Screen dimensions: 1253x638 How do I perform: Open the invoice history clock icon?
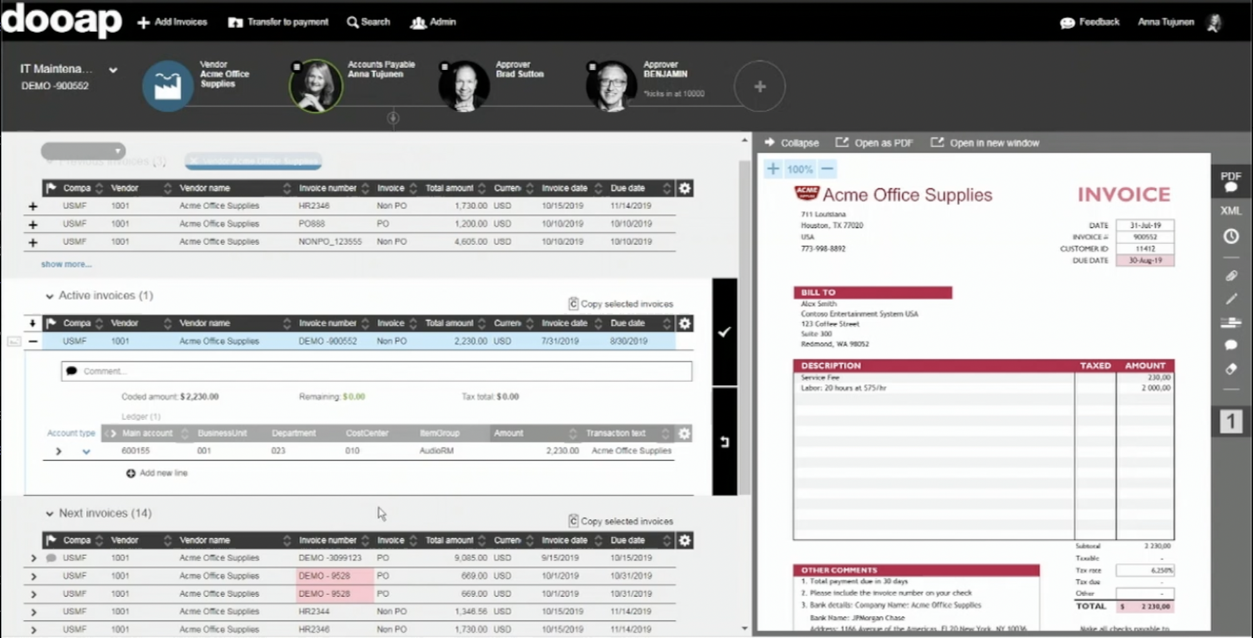pos(1231,237)
